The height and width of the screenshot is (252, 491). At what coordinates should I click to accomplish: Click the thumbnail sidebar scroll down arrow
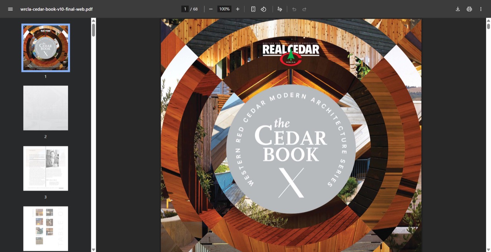[x=93, y=249]
